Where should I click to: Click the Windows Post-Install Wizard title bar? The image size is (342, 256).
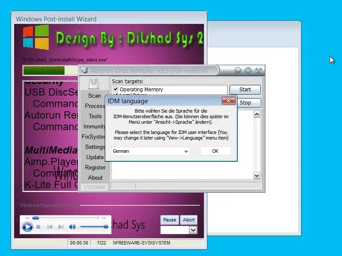(109, 19)
